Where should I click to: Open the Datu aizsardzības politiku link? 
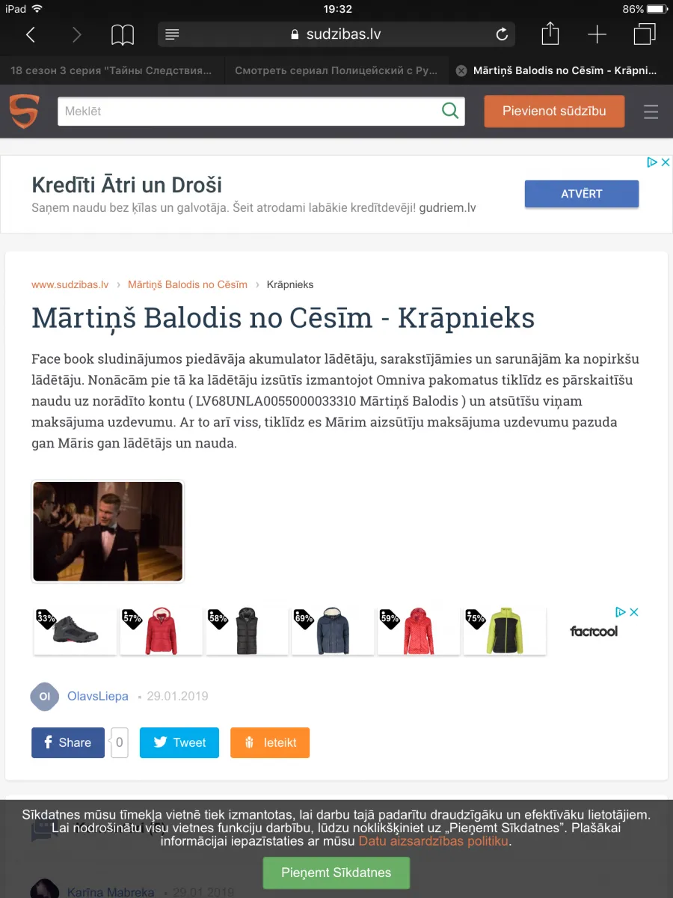coord(434,841)
